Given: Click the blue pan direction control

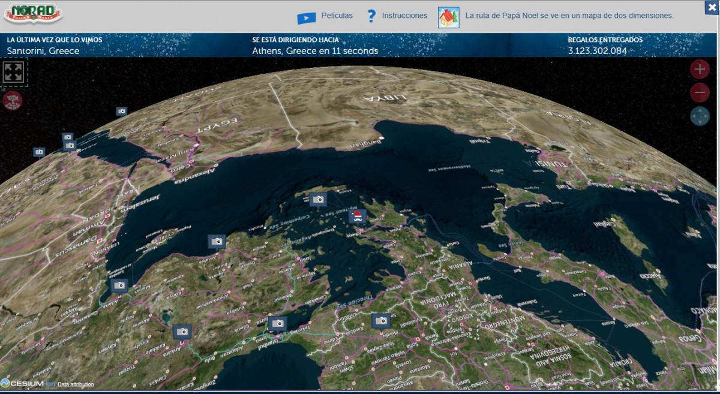Looking at the screenshot, I should click(700, 116).
